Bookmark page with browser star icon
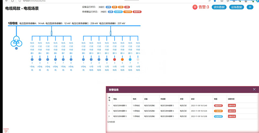This screenshot has height=133, width=259. 215,1
